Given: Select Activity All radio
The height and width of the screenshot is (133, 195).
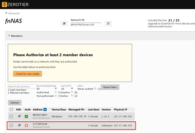Looking at the screenshot, I should [72, 88].
